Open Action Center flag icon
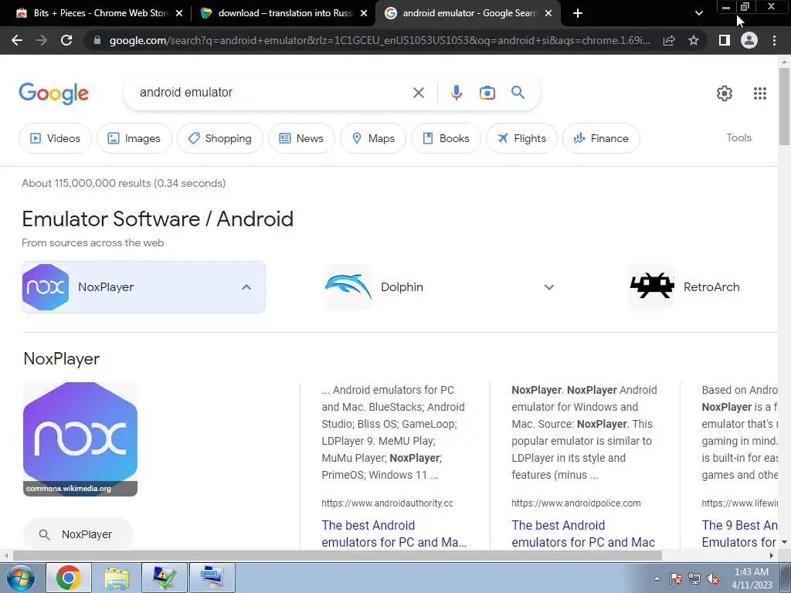The image size is (791, 593). point(676,578)
